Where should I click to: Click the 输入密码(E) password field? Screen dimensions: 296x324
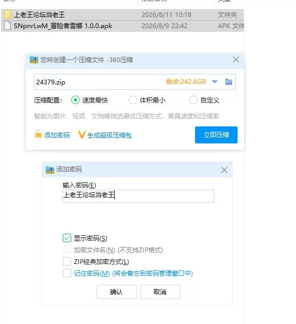[138, 196]
